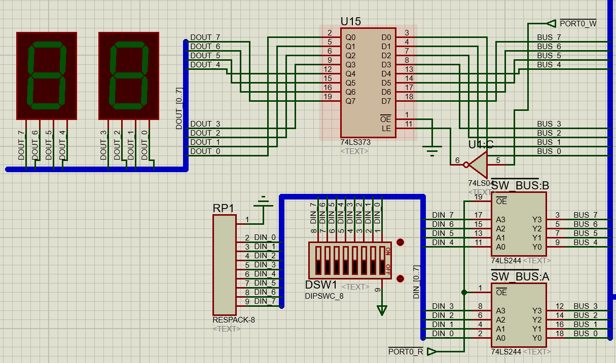
Task: Click the SW_BUS:A reference label
Action: (x=520, y=276)
